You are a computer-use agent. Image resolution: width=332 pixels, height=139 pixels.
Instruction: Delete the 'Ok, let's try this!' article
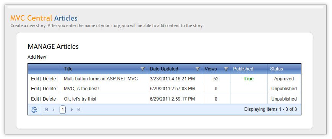tap(49, 99)
